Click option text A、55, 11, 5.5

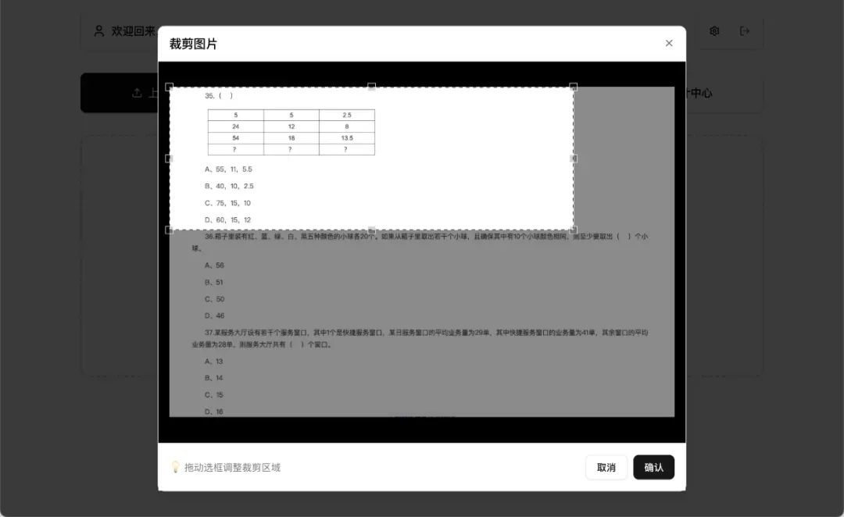pyautogui.click(x=228, y=169)
